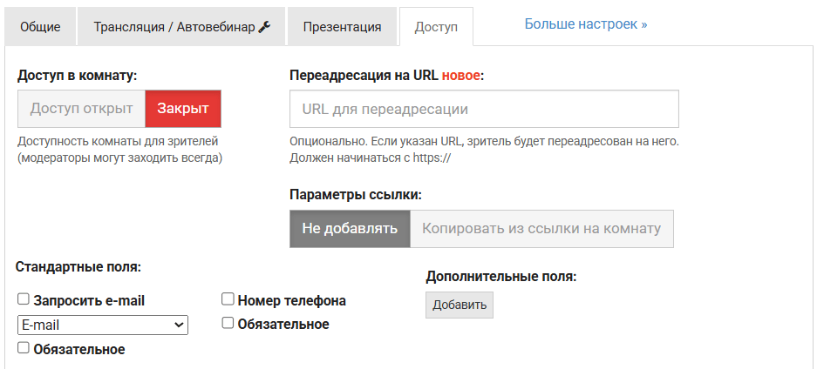Open the Презентация tab
The height and width of the screenshot is (369, 817).
click(343, 26)
